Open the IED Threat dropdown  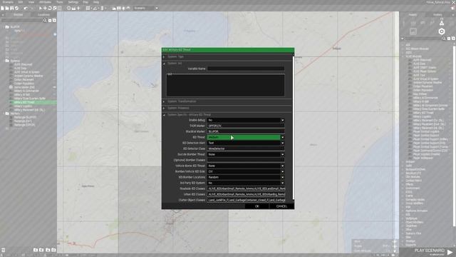(282, 137)
